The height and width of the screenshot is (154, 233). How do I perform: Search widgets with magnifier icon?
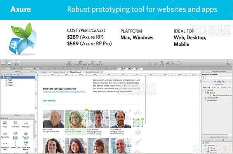[11, 118]
